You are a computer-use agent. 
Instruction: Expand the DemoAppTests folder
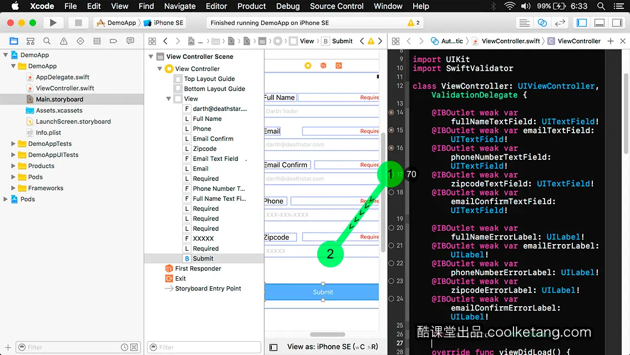[13, 144]
